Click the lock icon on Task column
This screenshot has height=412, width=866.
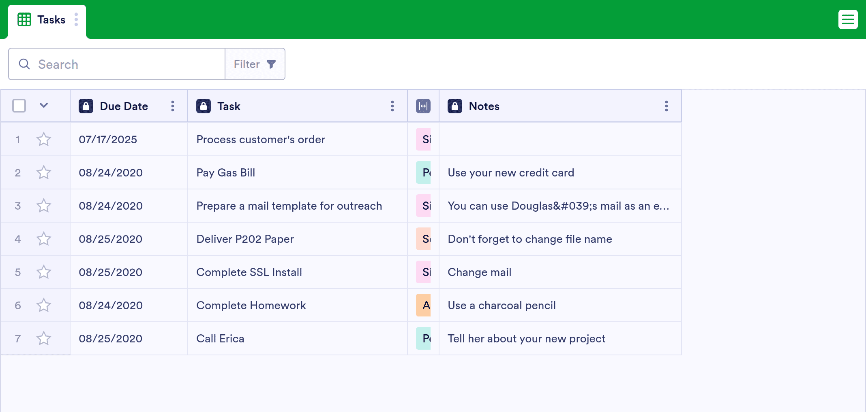(x=204, y=106)
